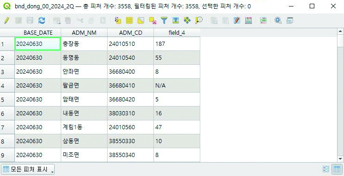Click ADM_CD cell 24010540

(x=131, y=58)
